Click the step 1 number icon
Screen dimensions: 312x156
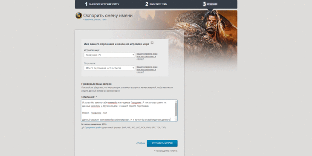tap(86, 4)
